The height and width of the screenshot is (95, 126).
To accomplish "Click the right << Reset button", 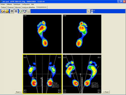I will [x=106, y=92].
